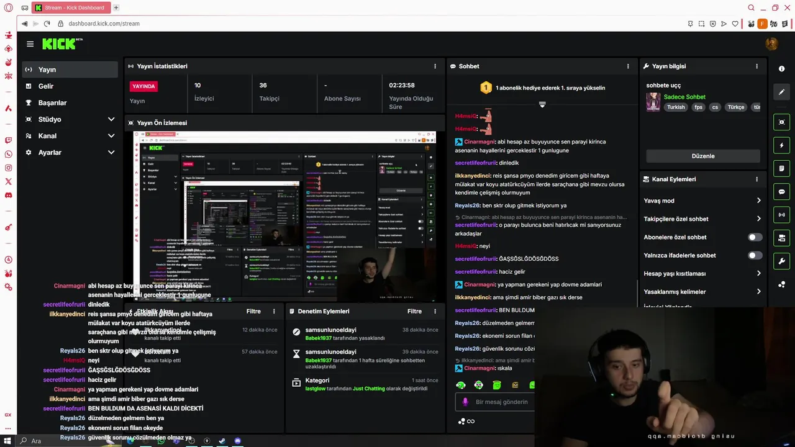The height and width of the screenshot is (447, 795).
Task: Select Gelir in left navigation
Action: coord(70,86)
